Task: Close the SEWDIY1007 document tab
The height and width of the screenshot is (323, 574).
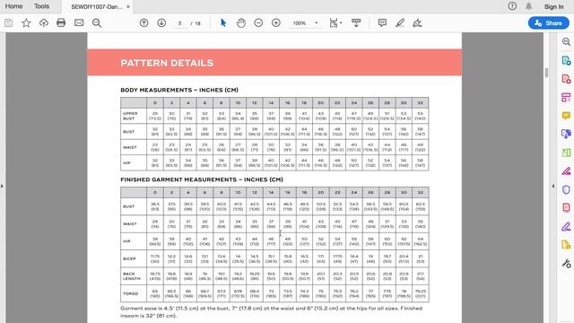Action: pyautogui.click(x=128, y=6)
